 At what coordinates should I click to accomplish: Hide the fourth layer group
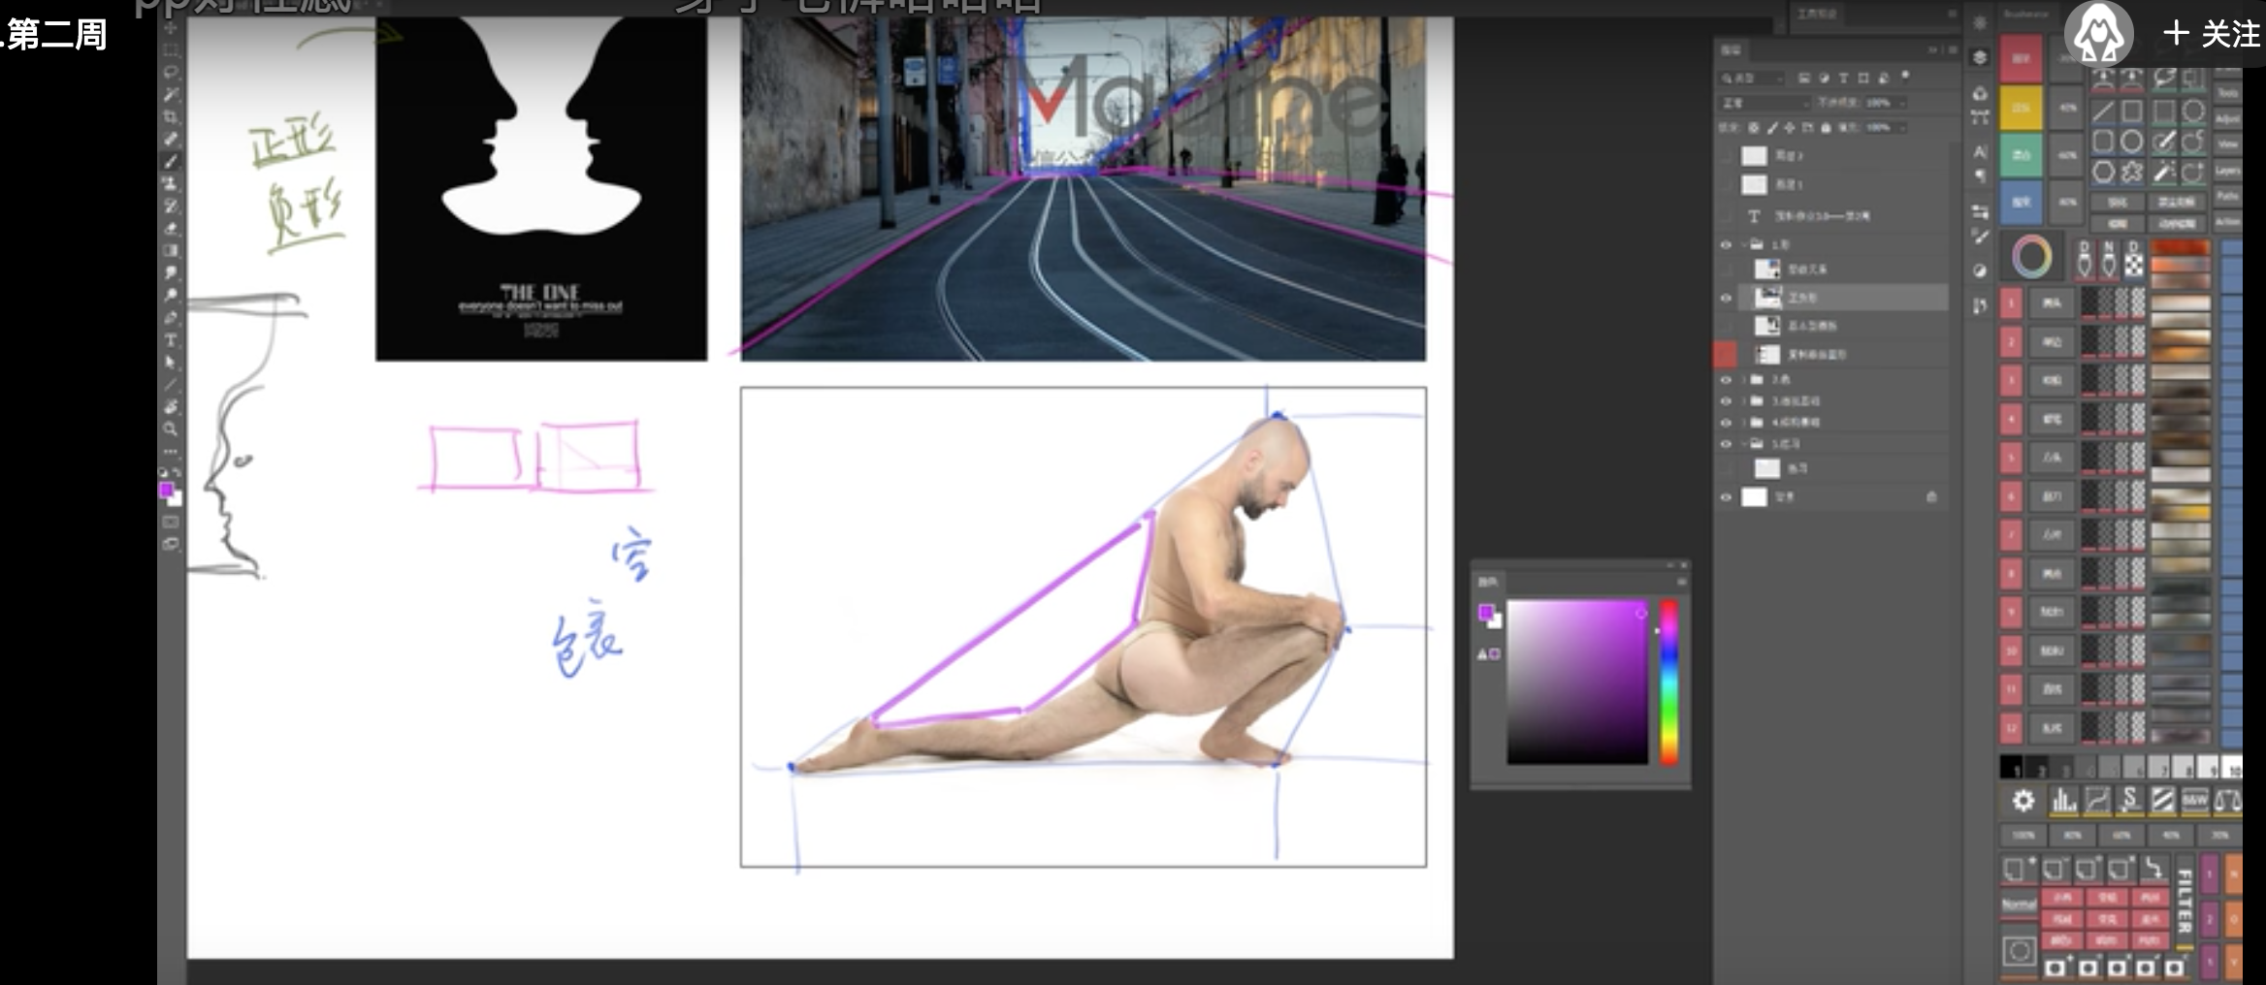(1726, 422)
